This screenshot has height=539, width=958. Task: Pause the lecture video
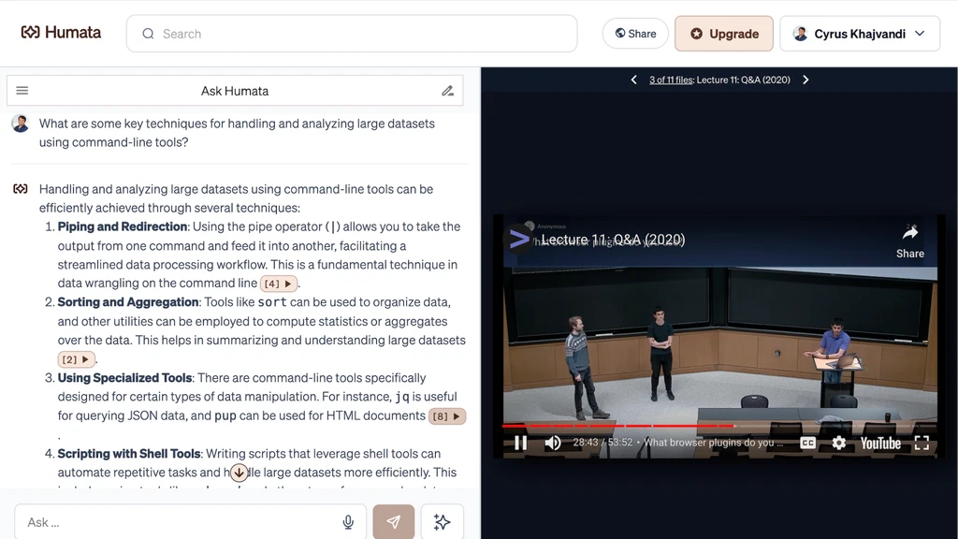coord(521,443)
